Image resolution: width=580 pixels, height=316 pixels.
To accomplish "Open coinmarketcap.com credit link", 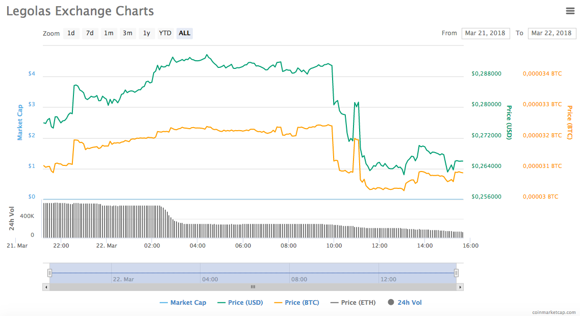I will click(x=554, y=312).
